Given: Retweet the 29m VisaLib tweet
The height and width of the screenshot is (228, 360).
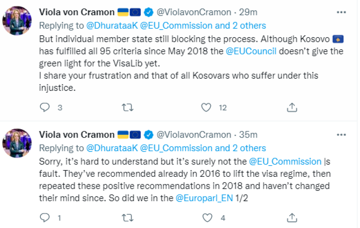Looking at the screenshot, I should pos(127,107).
